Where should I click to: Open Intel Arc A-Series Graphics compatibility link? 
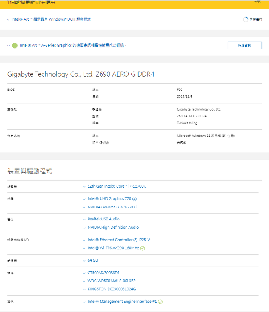pos(73,45)
